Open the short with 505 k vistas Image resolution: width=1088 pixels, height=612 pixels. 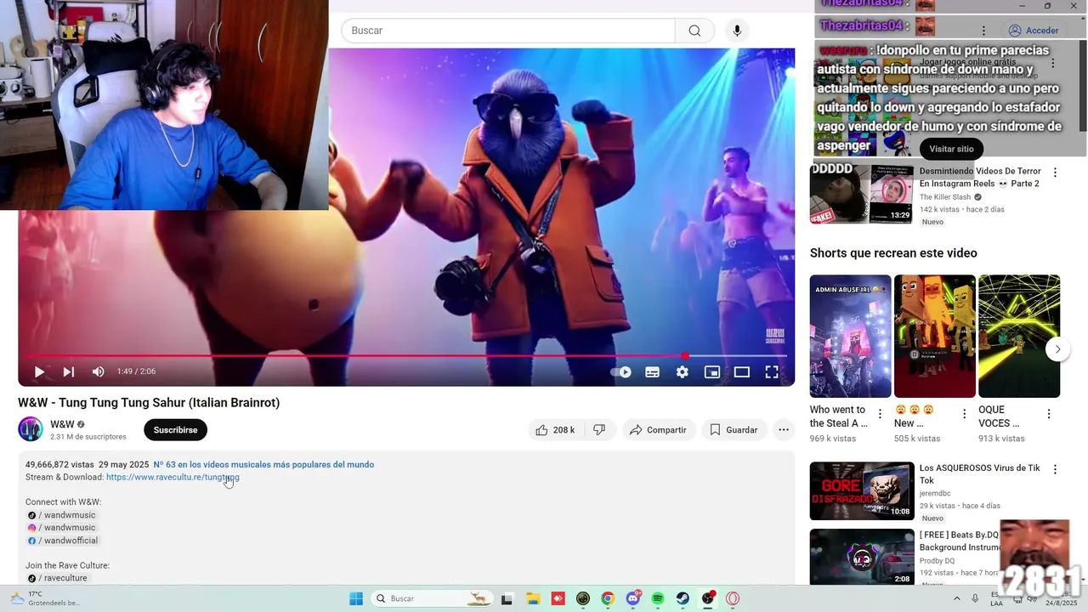click(x=934, y=336)
